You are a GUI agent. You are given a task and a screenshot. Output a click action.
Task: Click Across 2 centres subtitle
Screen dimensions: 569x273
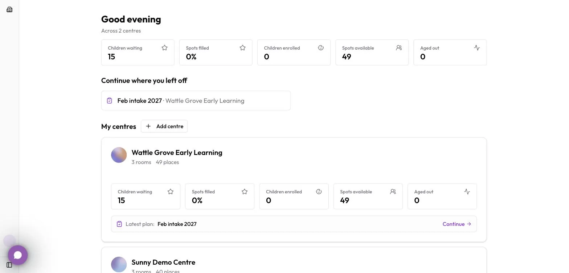pyautogui.click(x=121, y=31)
